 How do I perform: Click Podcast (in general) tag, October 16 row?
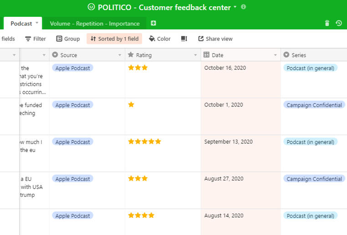pos(310,68)
